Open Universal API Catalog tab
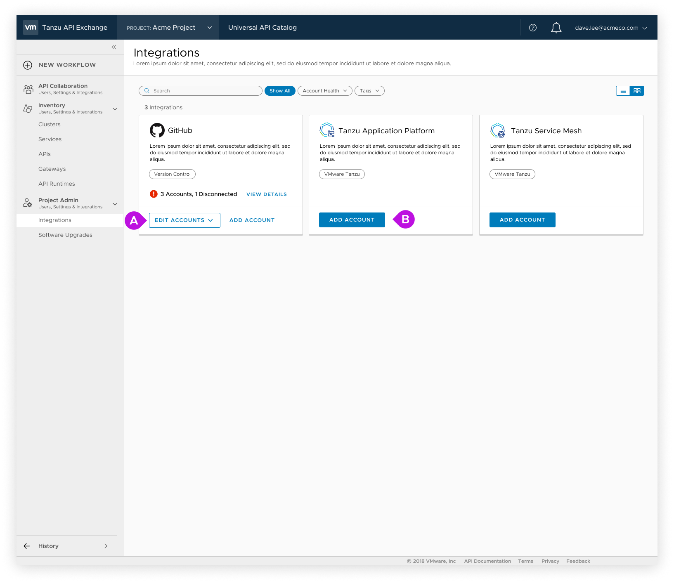The image size is (674, 583). point(263,28)
